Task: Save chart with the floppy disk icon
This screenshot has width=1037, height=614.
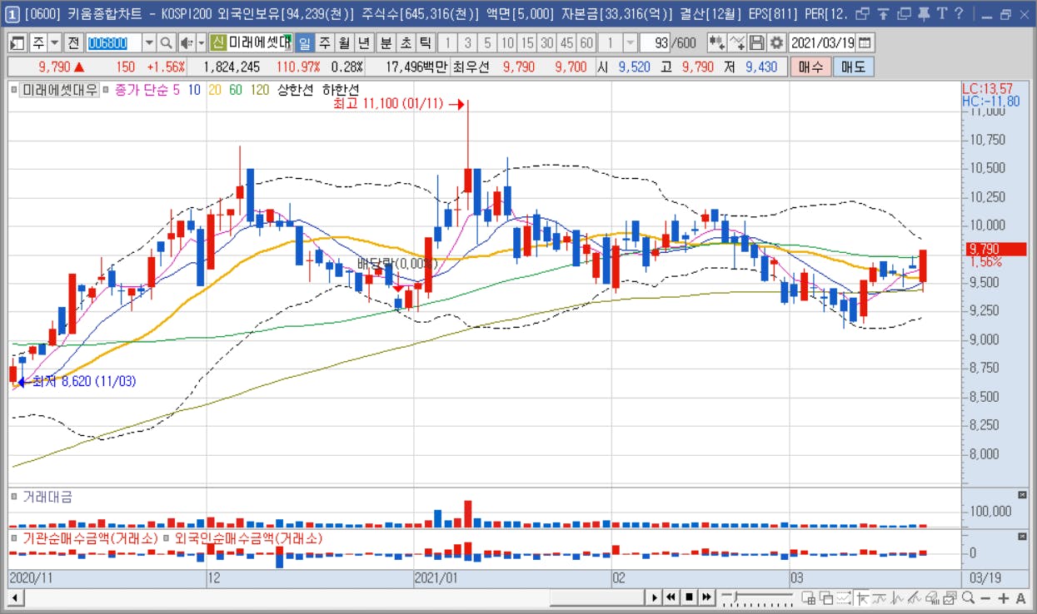Action: (x=757, y=43)
